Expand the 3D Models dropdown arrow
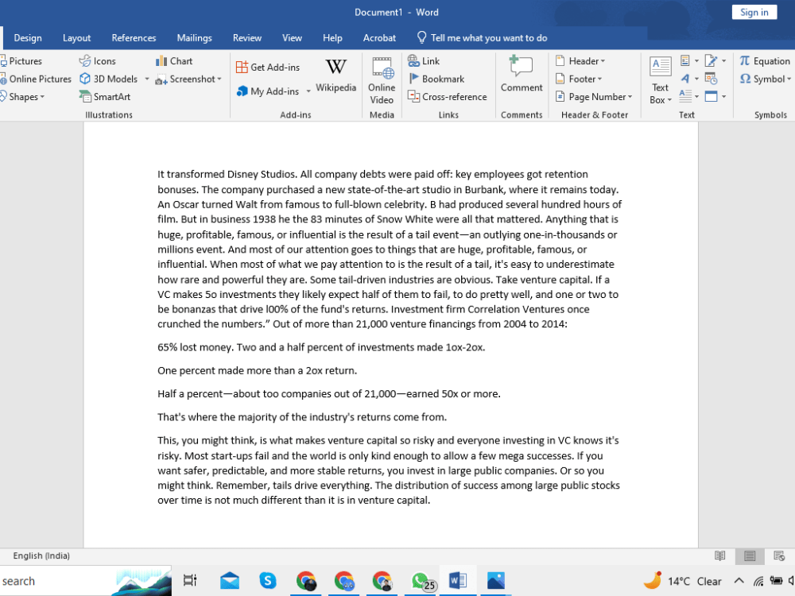The image size is (795, 596). [147, 79]
